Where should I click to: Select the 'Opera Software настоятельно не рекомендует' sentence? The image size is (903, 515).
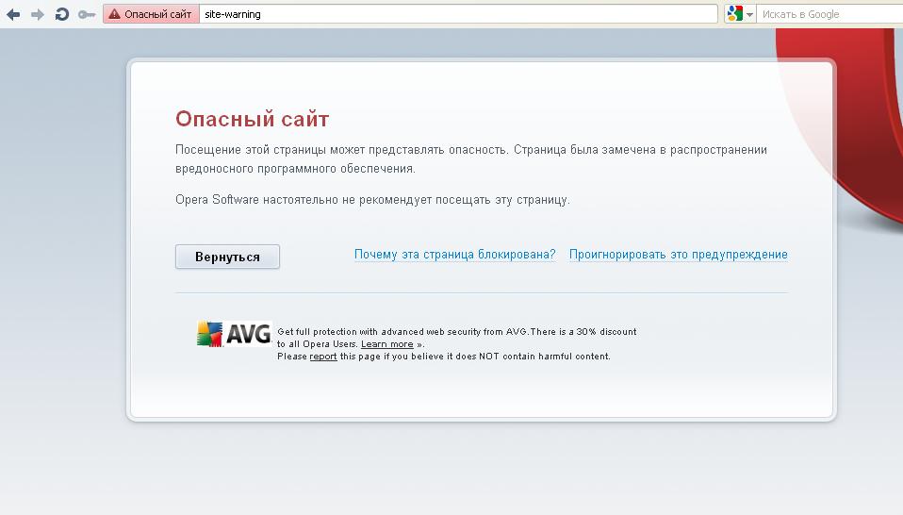coord(372,200)
